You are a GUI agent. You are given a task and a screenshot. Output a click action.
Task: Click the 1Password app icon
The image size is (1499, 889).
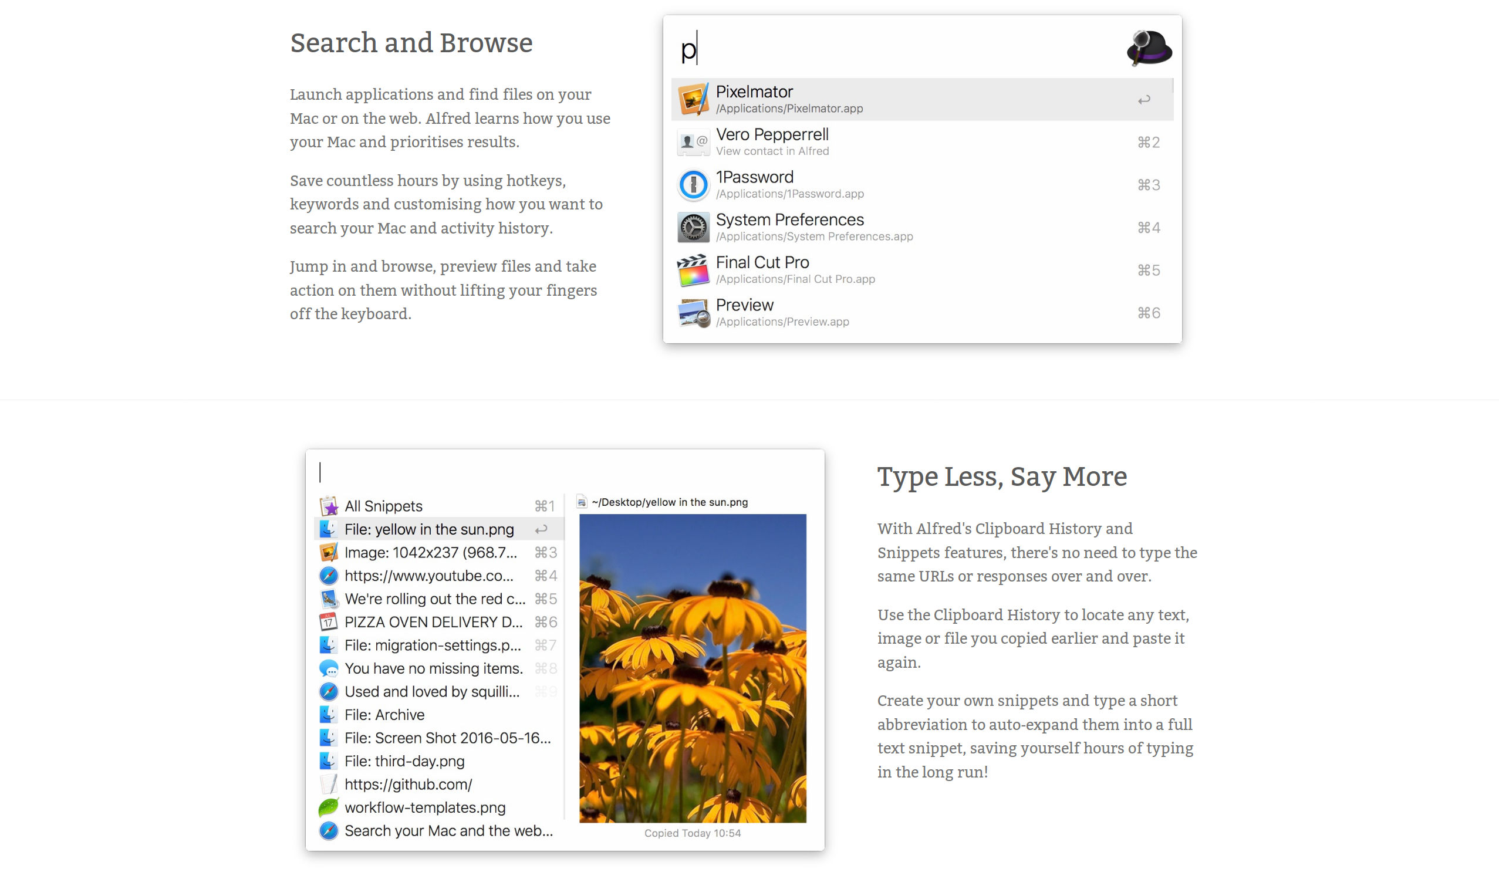tap(693, 184)
